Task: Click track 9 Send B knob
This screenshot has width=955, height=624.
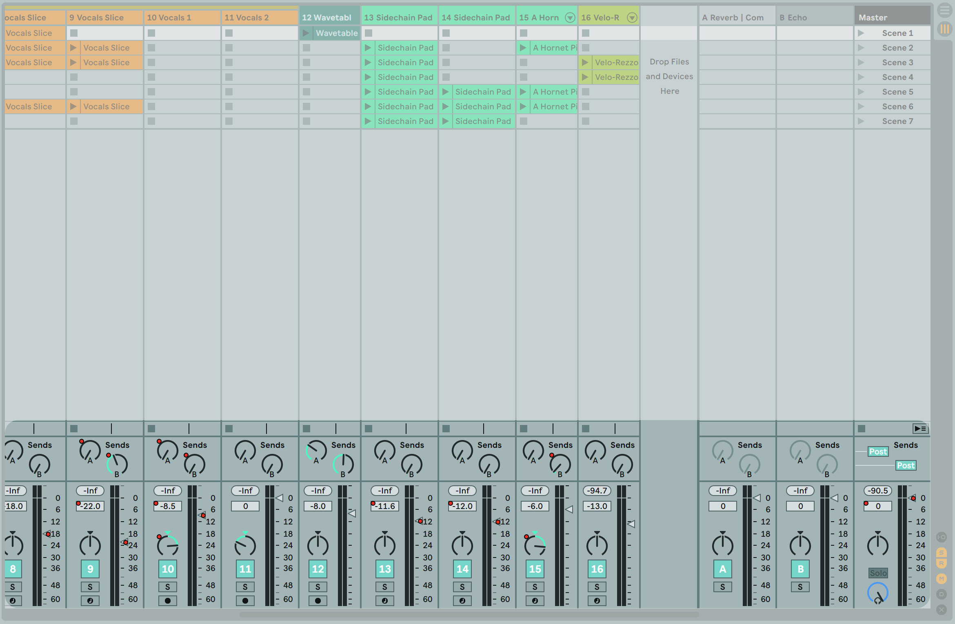Action: pyautogui.click(x=117, y=465)
